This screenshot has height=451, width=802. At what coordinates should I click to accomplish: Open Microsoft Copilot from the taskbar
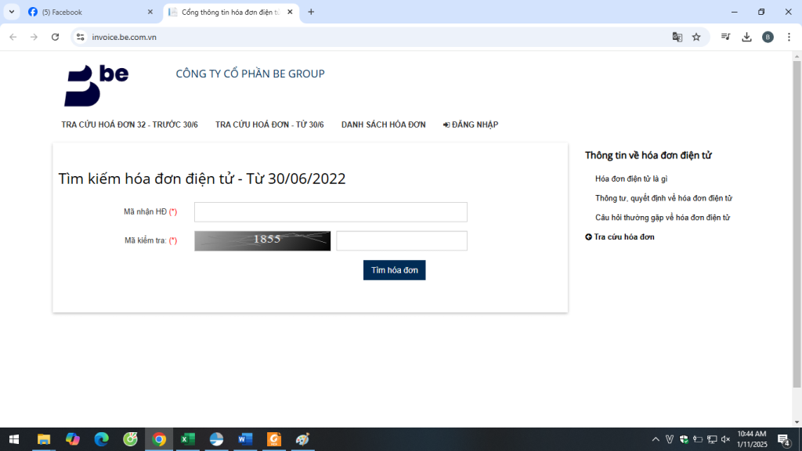pyautogui.click(x=73, y=439)
